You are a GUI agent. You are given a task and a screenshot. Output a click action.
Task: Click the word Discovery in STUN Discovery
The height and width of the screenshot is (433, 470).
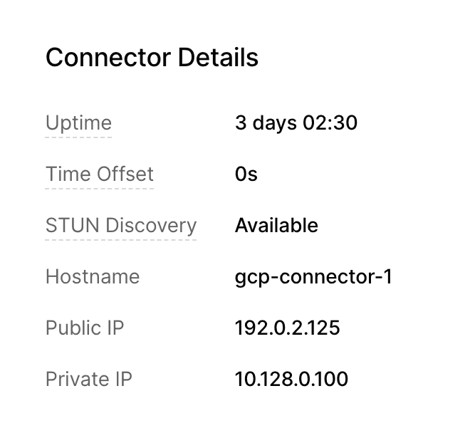coord(151,226)
